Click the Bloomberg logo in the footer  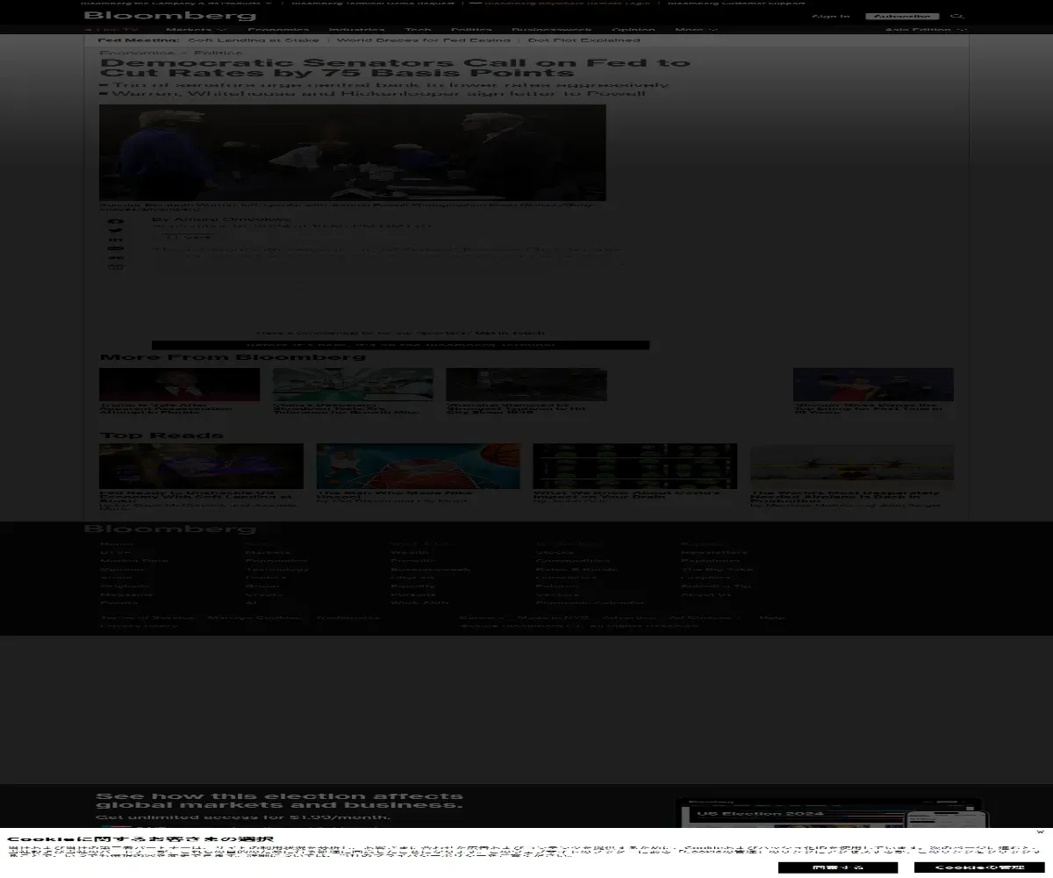pyautogui.click(x=170, y=529)
